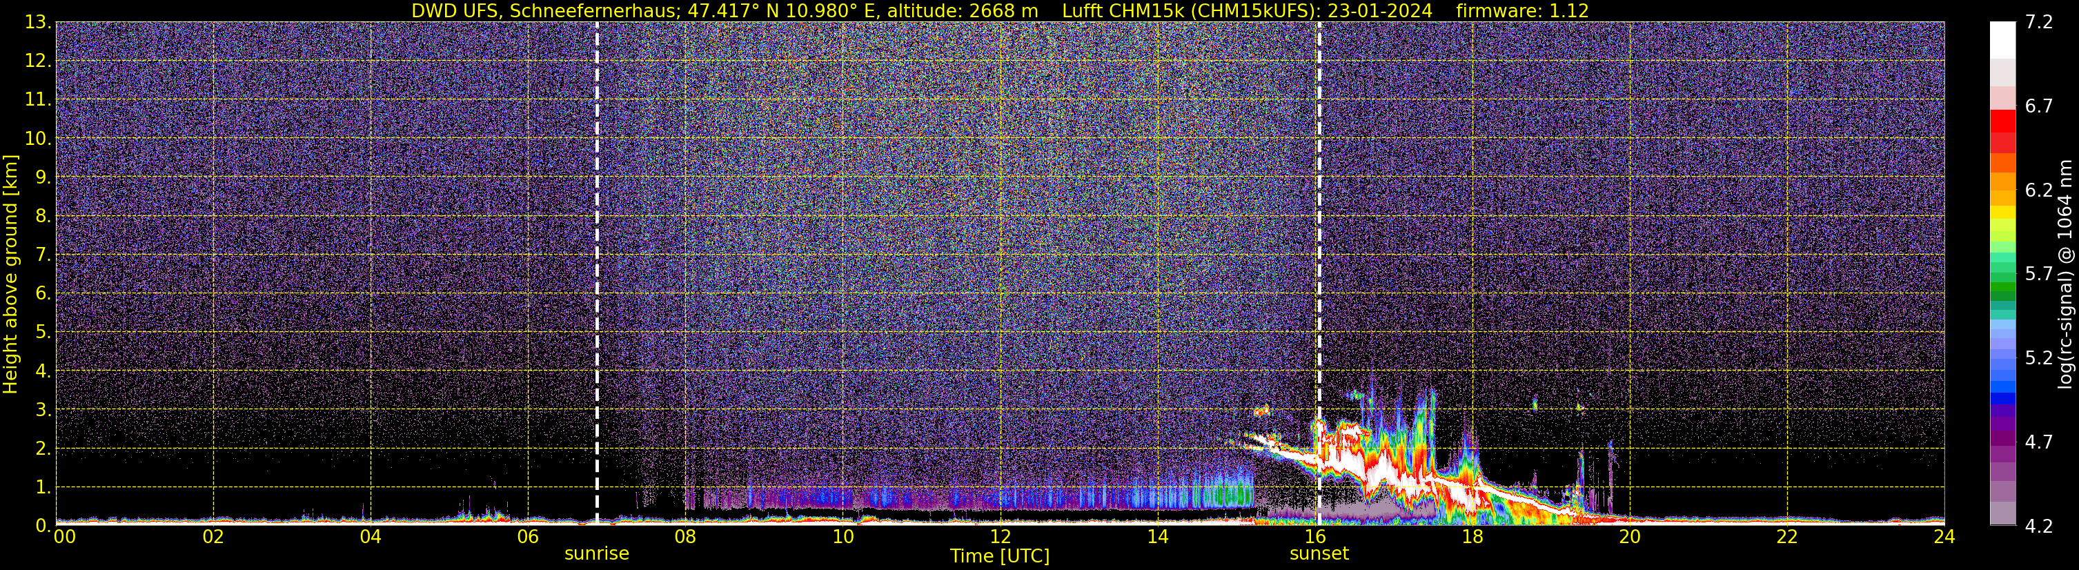Click the '5.7' colorbar value label

[x=2039, y=275]
